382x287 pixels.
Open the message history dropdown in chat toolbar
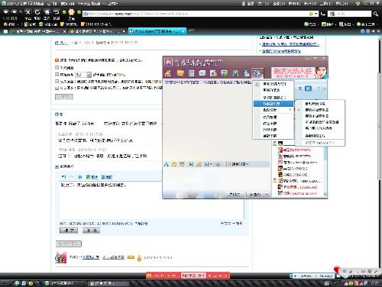pos(238,164)
